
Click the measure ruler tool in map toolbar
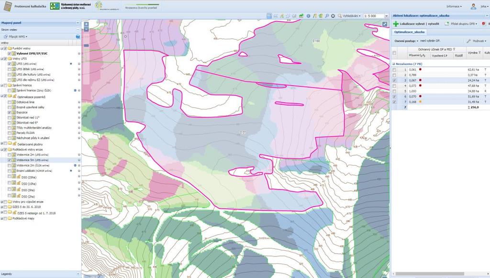pyautogui.click(x=315, y=16)
